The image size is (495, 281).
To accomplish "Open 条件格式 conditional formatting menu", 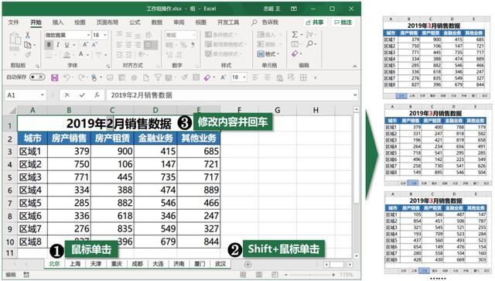I will (x=221, y=34).
